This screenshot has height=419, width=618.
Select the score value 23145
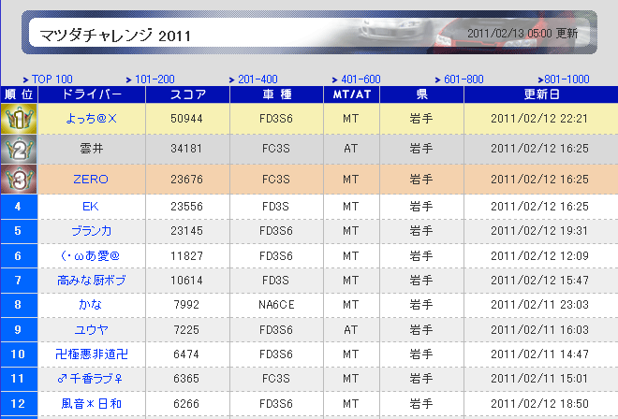(x=186, y=231)
